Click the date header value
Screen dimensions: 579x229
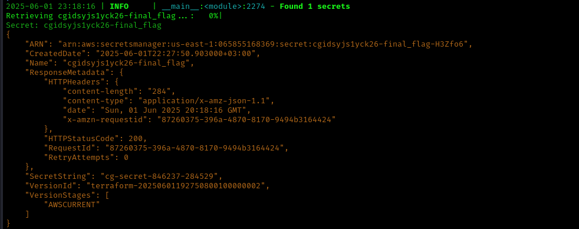point(173,110)
